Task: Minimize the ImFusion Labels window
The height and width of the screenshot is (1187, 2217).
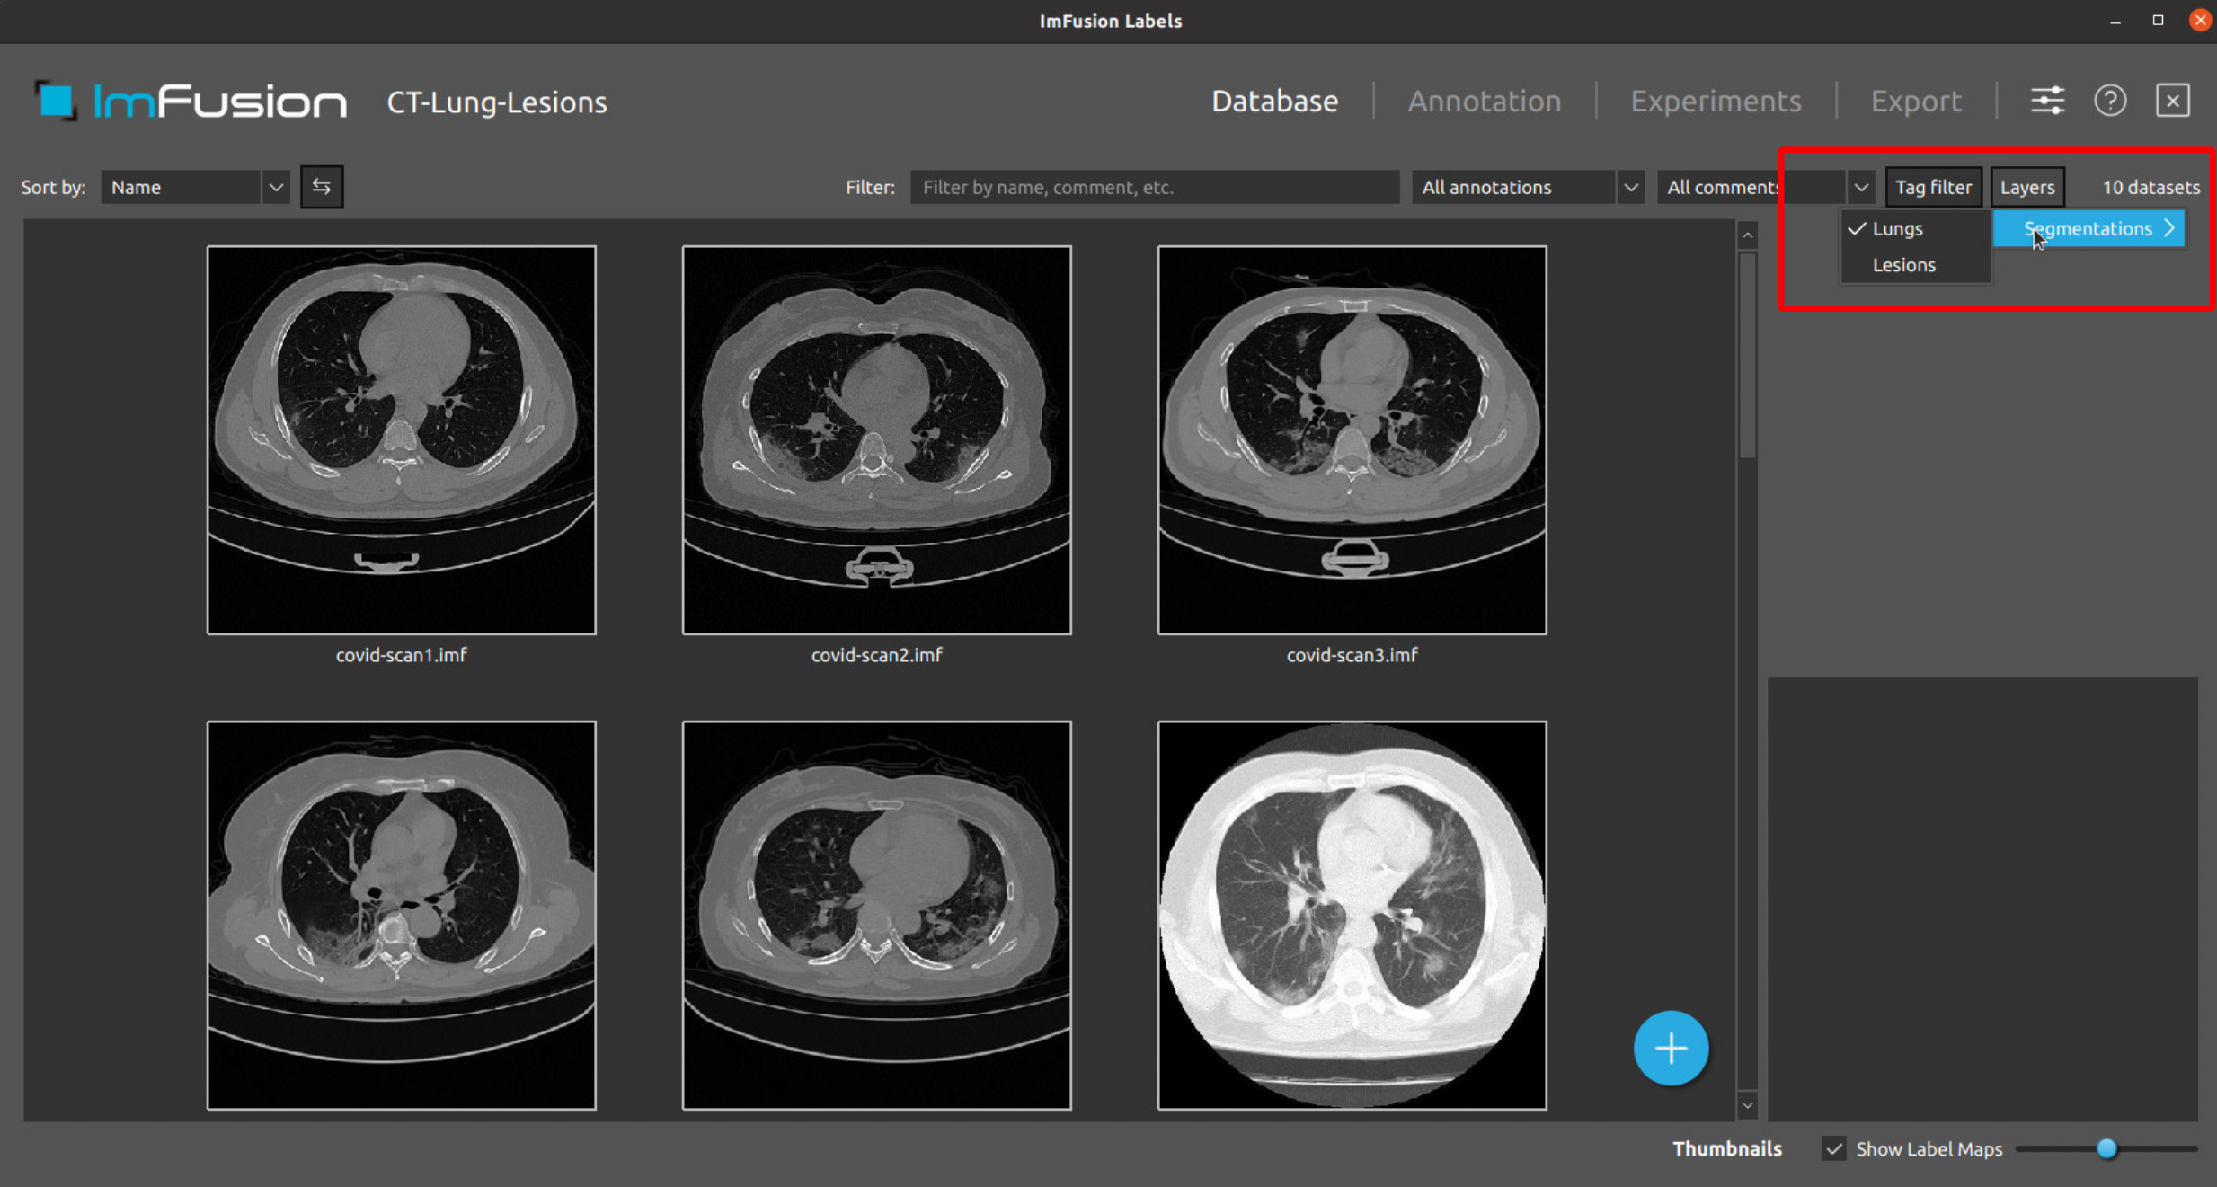Action: (x=2115, y=21)
